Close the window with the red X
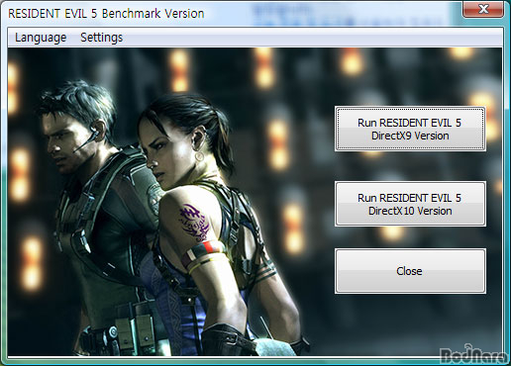 [x=483, y=9]
